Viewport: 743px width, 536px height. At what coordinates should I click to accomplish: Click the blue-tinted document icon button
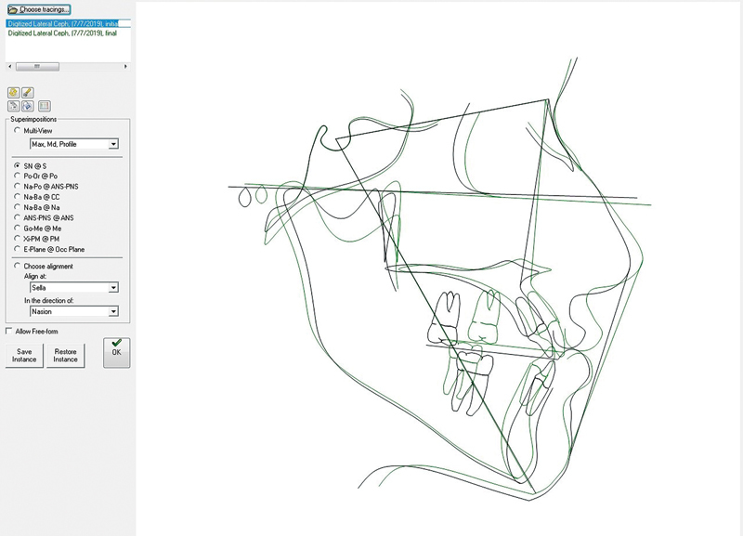coord(28,106)
